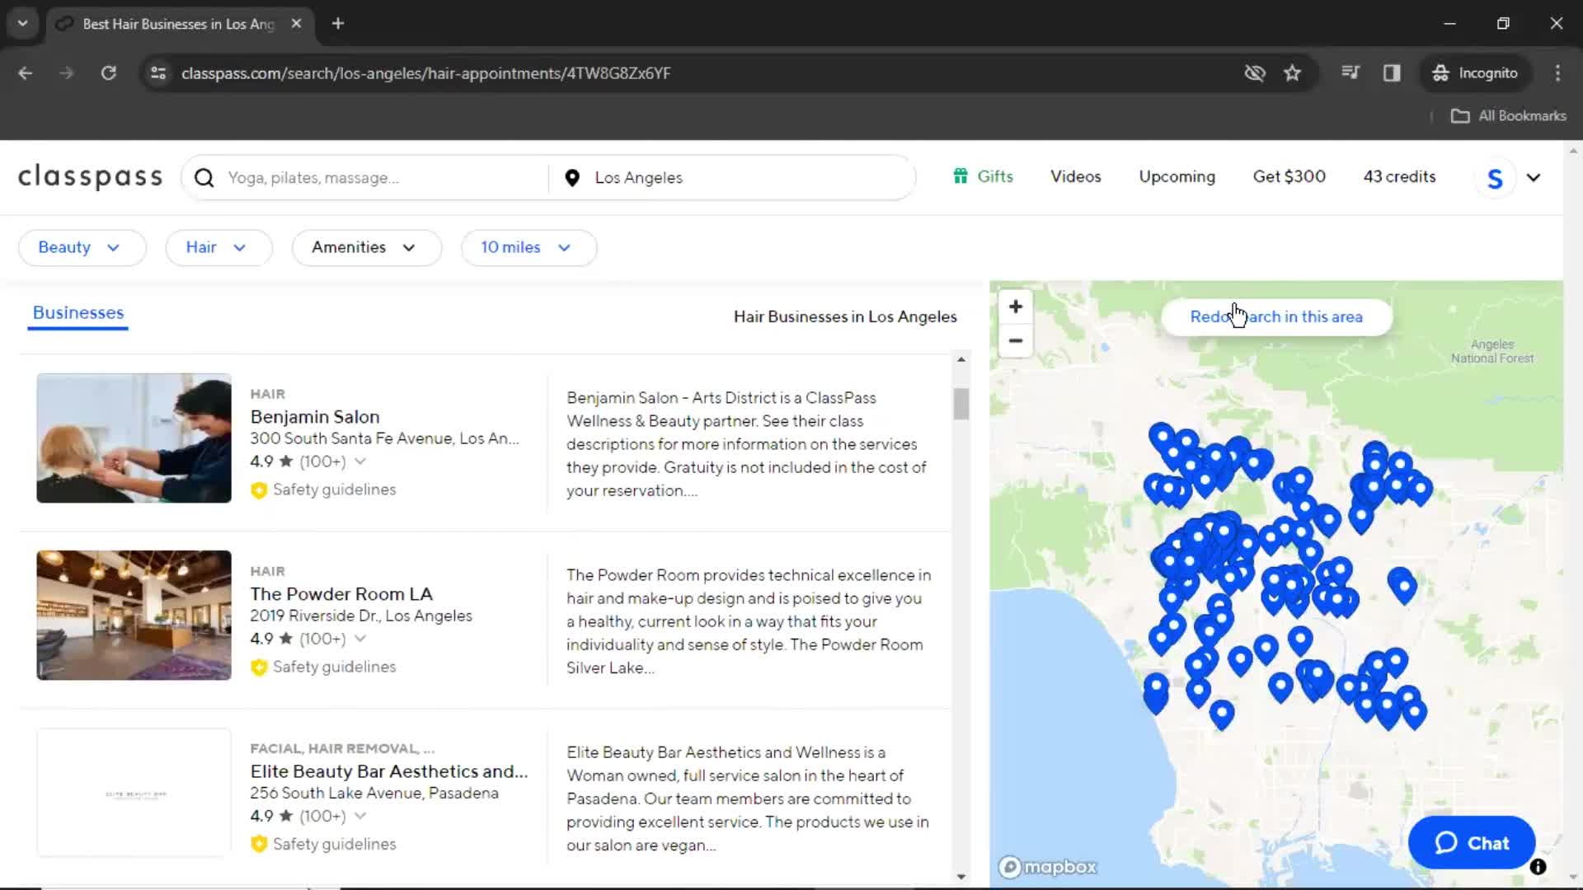Open the Beauty filter dropdown
Screen dimensions: 1583x890
[82, 248]
